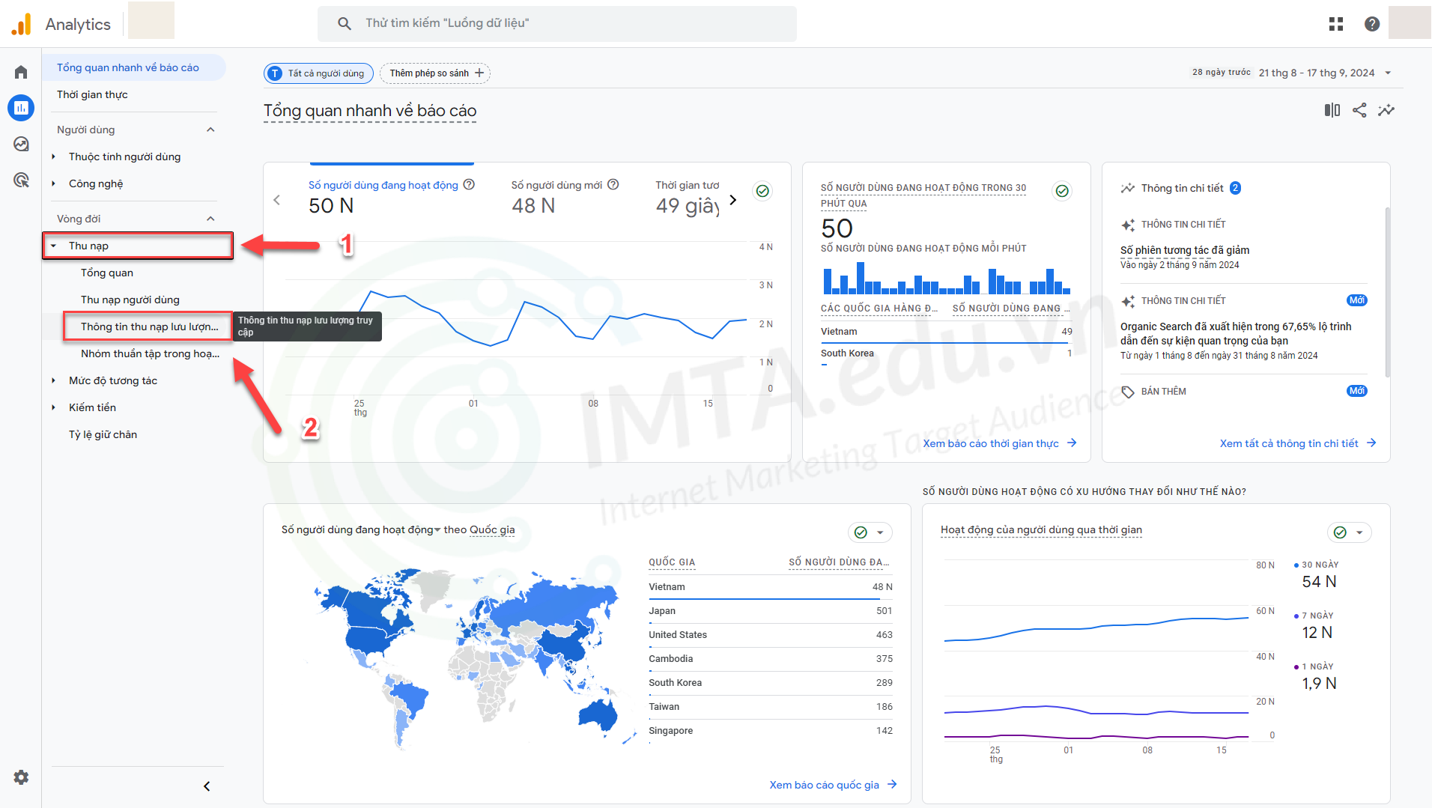Open the Explore icon in left rail
Image resolution: width=1432 pixels, height=808 pixels.
(x=21, y=144)
